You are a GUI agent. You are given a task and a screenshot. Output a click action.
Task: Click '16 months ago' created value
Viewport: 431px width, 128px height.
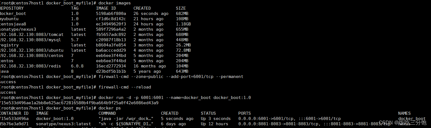click(150, 66)
